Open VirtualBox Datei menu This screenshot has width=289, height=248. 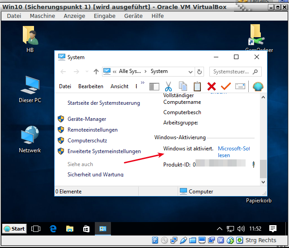(x=14, y=16)
